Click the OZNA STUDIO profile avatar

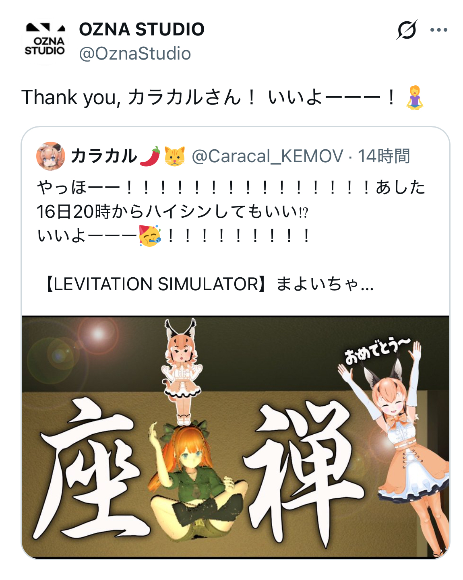coord(44,41)
